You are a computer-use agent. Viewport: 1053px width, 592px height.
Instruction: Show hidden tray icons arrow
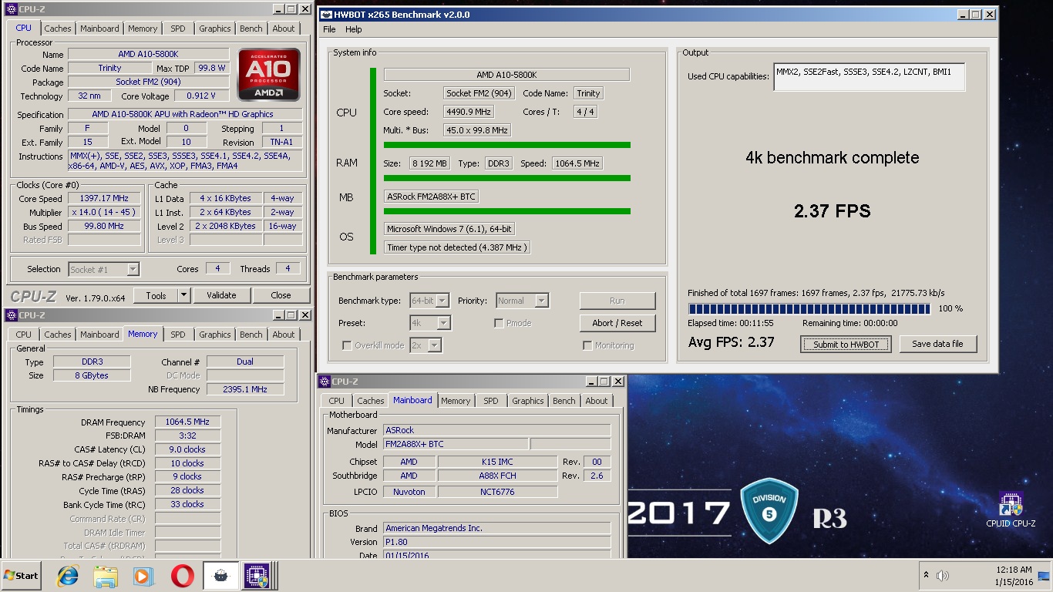tap(926, 575)
